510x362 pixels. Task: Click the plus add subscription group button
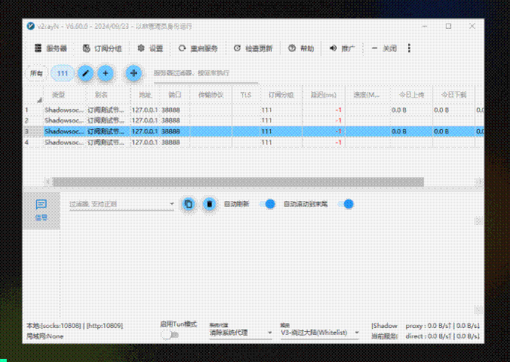[x=106, y=73]
